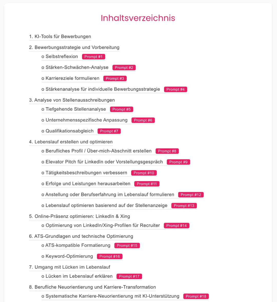This screenshot has height=302, width=277.
Task: Open the 'Elevator Pitch für LinkedIn' entry
Action: pyautogui.click(x=104, y=162)
